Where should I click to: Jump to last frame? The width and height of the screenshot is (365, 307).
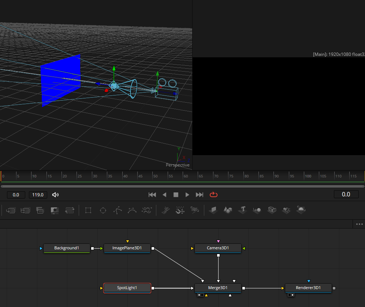(x=200, y=195)
